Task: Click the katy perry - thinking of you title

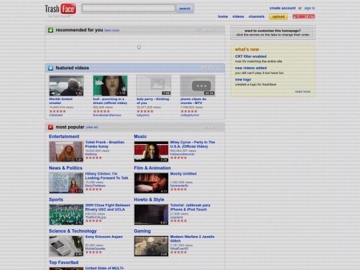Action: (x=153, y=101)
